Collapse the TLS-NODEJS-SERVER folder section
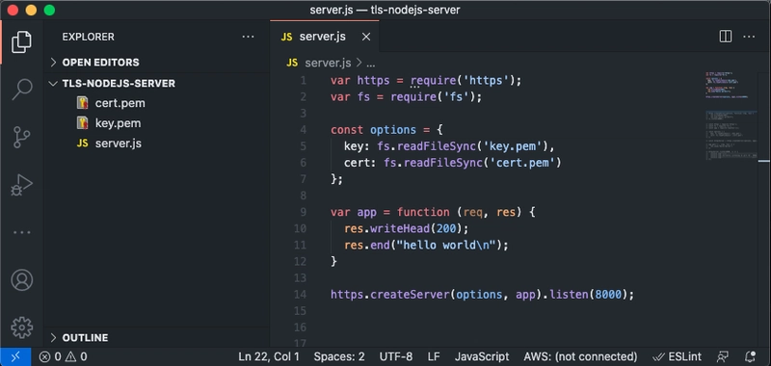Viewport: 771px width, 366px height. coord(157,84)
